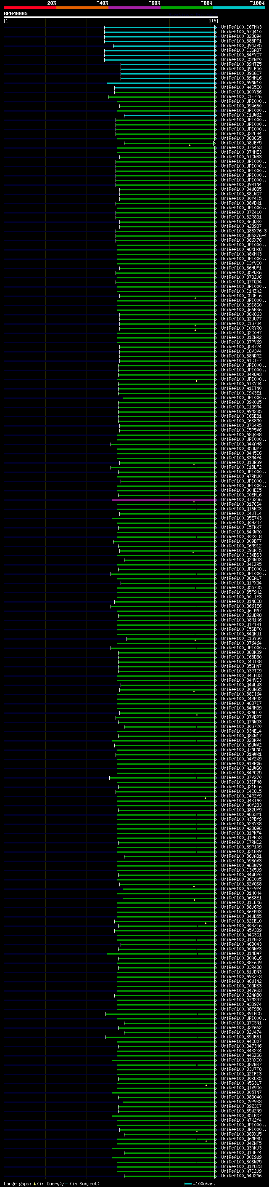Viewport: 269px width, 1187px height.
Task: Select the UniRef100_Q17CS4 label
Action: (241, 504)
